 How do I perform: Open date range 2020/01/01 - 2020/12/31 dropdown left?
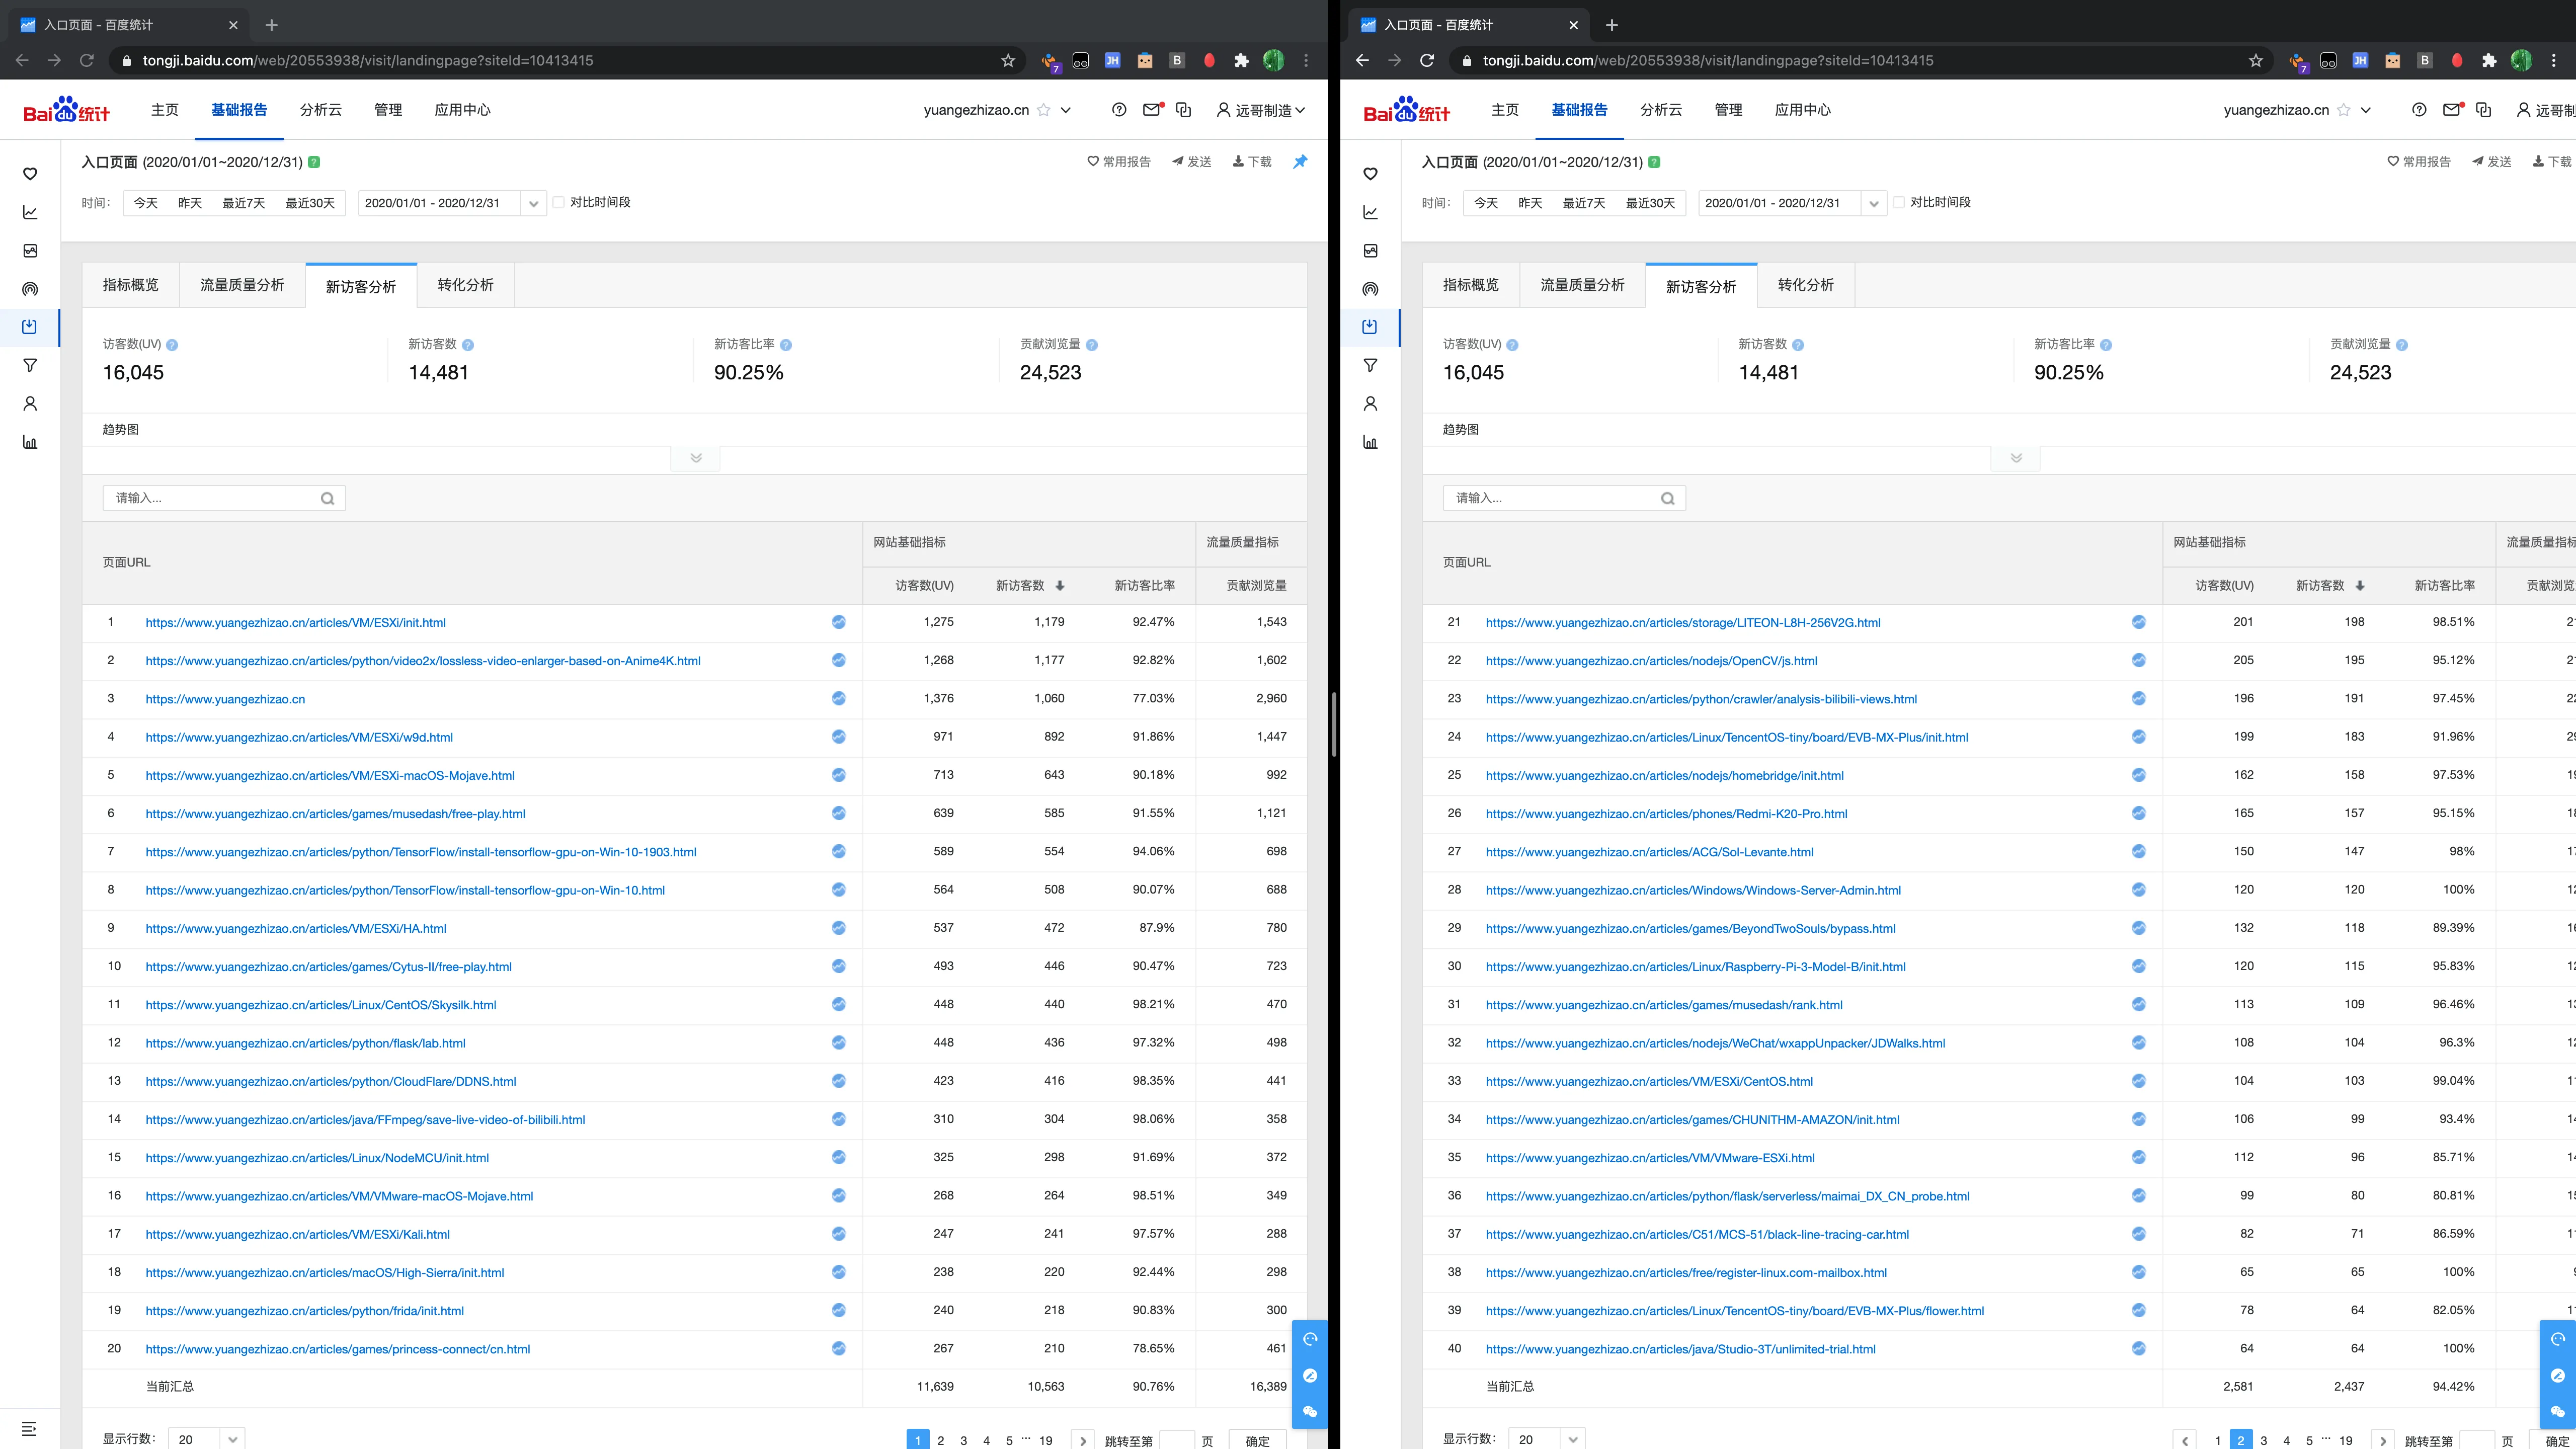point(533,204)
